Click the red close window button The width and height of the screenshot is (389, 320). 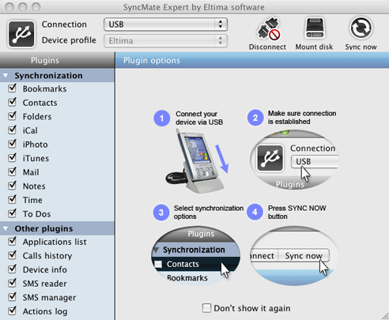click(9, 7)
